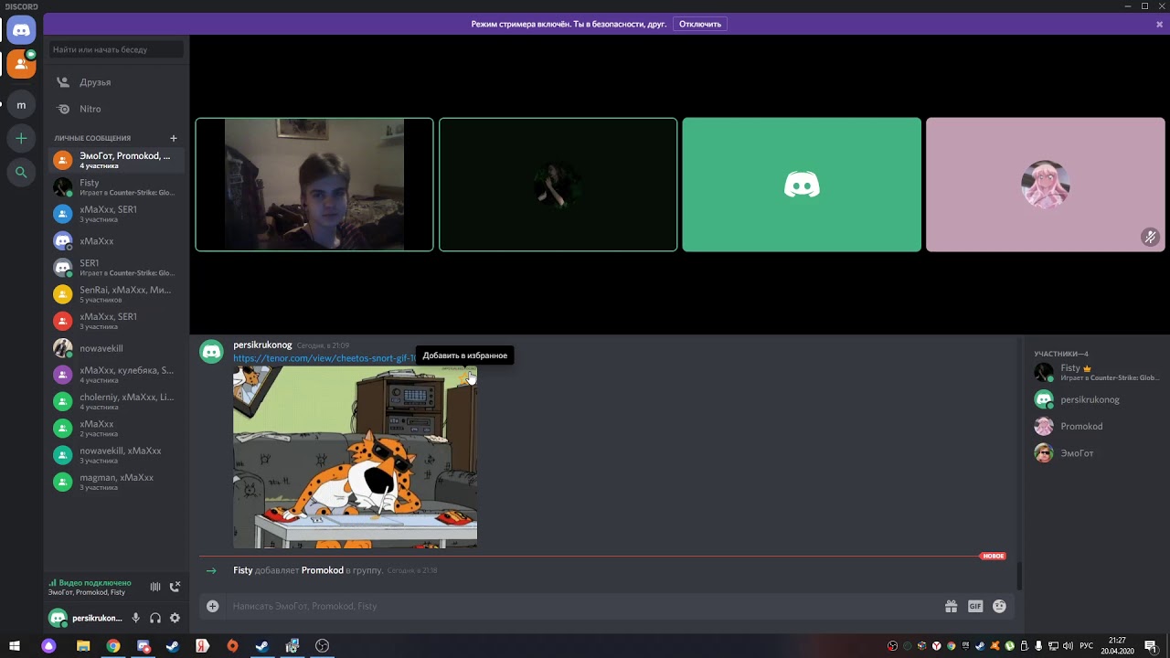1170x658 pixels.
Task: Click Fisty's name in the system message
Action: click(242, 570)
